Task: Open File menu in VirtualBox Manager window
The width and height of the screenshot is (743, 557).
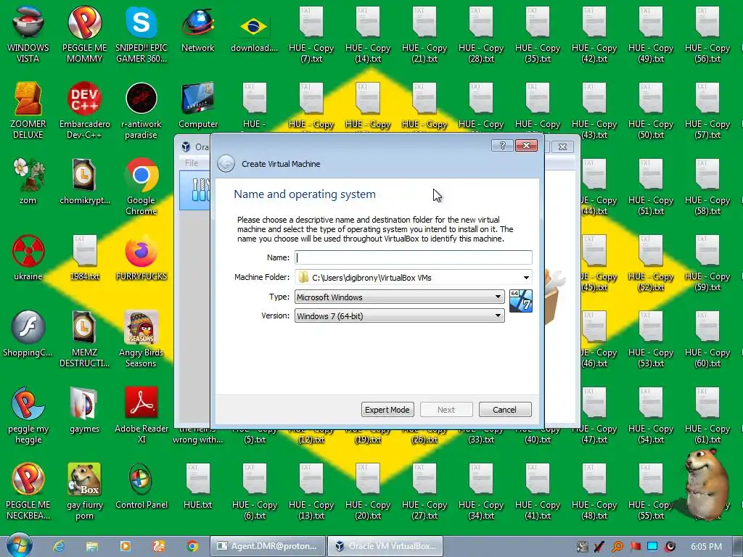Action: click(192, 163)
